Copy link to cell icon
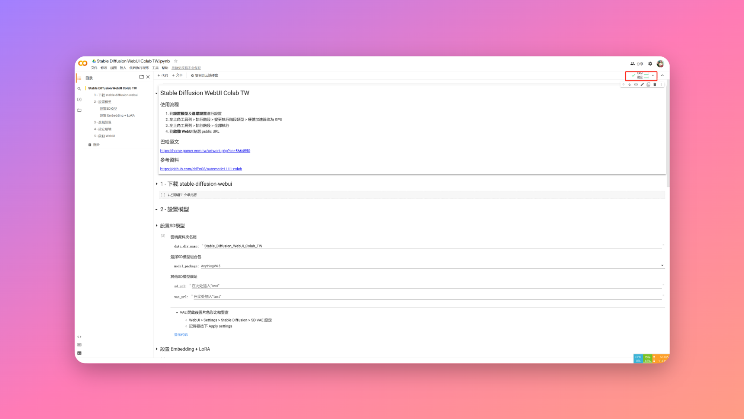This screenshot has height=419, width=744. coord(636,84)
